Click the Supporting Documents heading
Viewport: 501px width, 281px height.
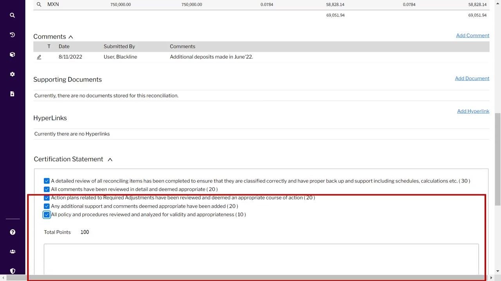(x=67, y=80)
